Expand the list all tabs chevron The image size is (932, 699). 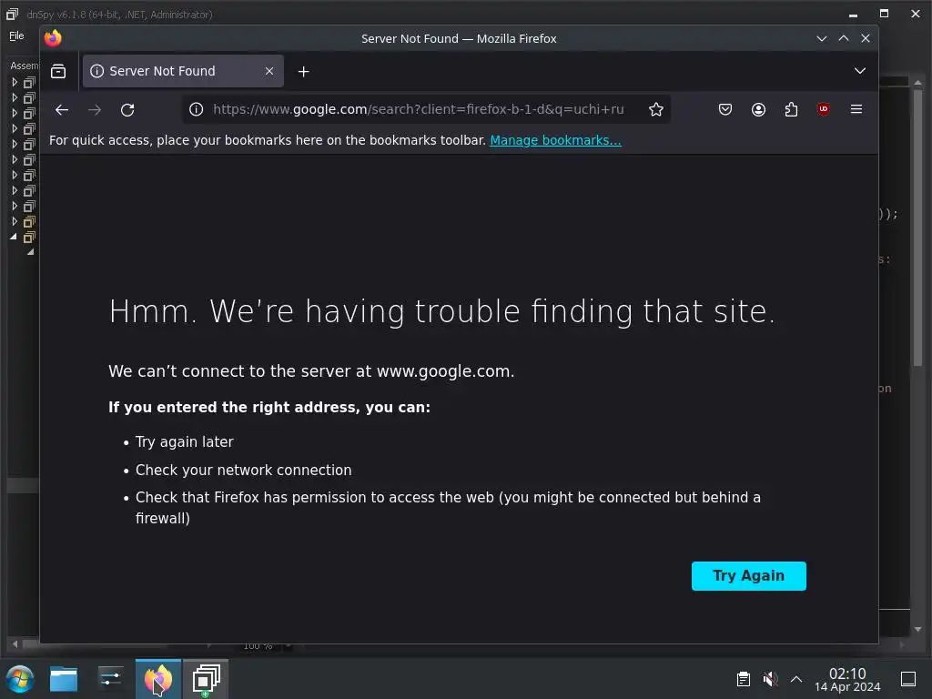[x=859, y=71]
